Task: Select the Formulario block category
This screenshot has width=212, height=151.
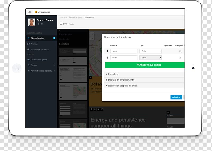Action: click(64, 44)
